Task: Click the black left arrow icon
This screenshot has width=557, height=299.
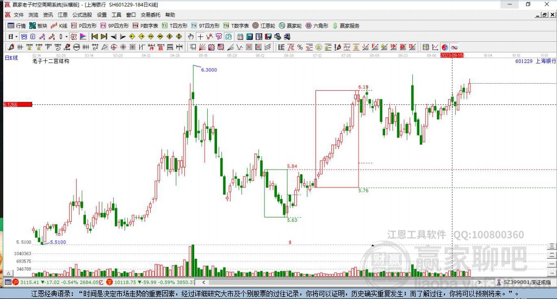Action: [113, 36]
